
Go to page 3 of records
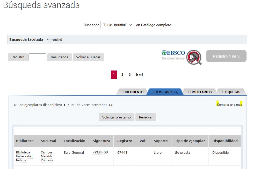click(x=130, y=75)
